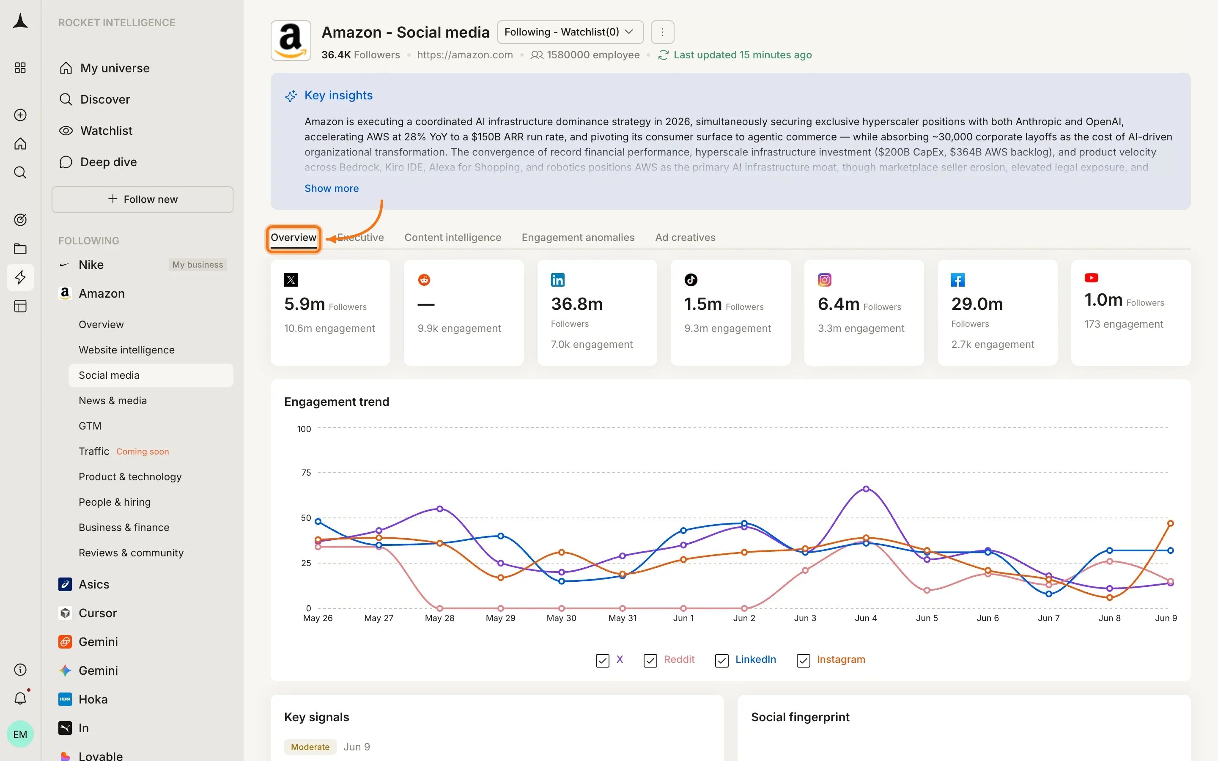Toggle the Instagram series checkbox
The height and width of the screenshot is (761, 1218).
tap(803, 660)
